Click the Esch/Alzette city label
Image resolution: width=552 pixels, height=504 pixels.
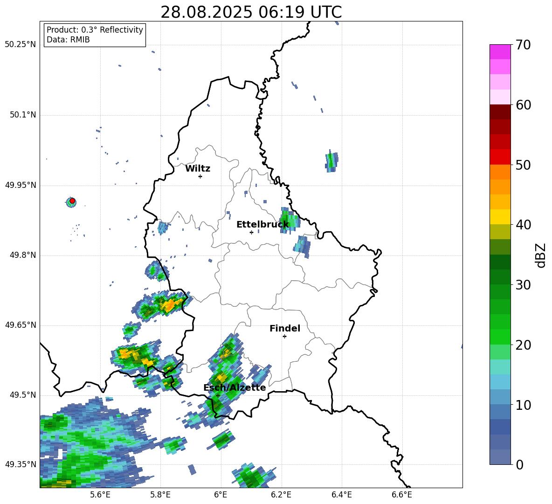[x=235, y=388]
